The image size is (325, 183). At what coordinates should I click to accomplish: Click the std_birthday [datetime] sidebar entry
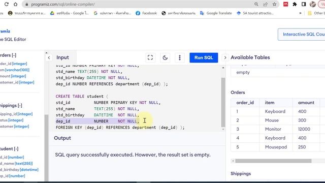pyautogui.click(x=19, y=170)
